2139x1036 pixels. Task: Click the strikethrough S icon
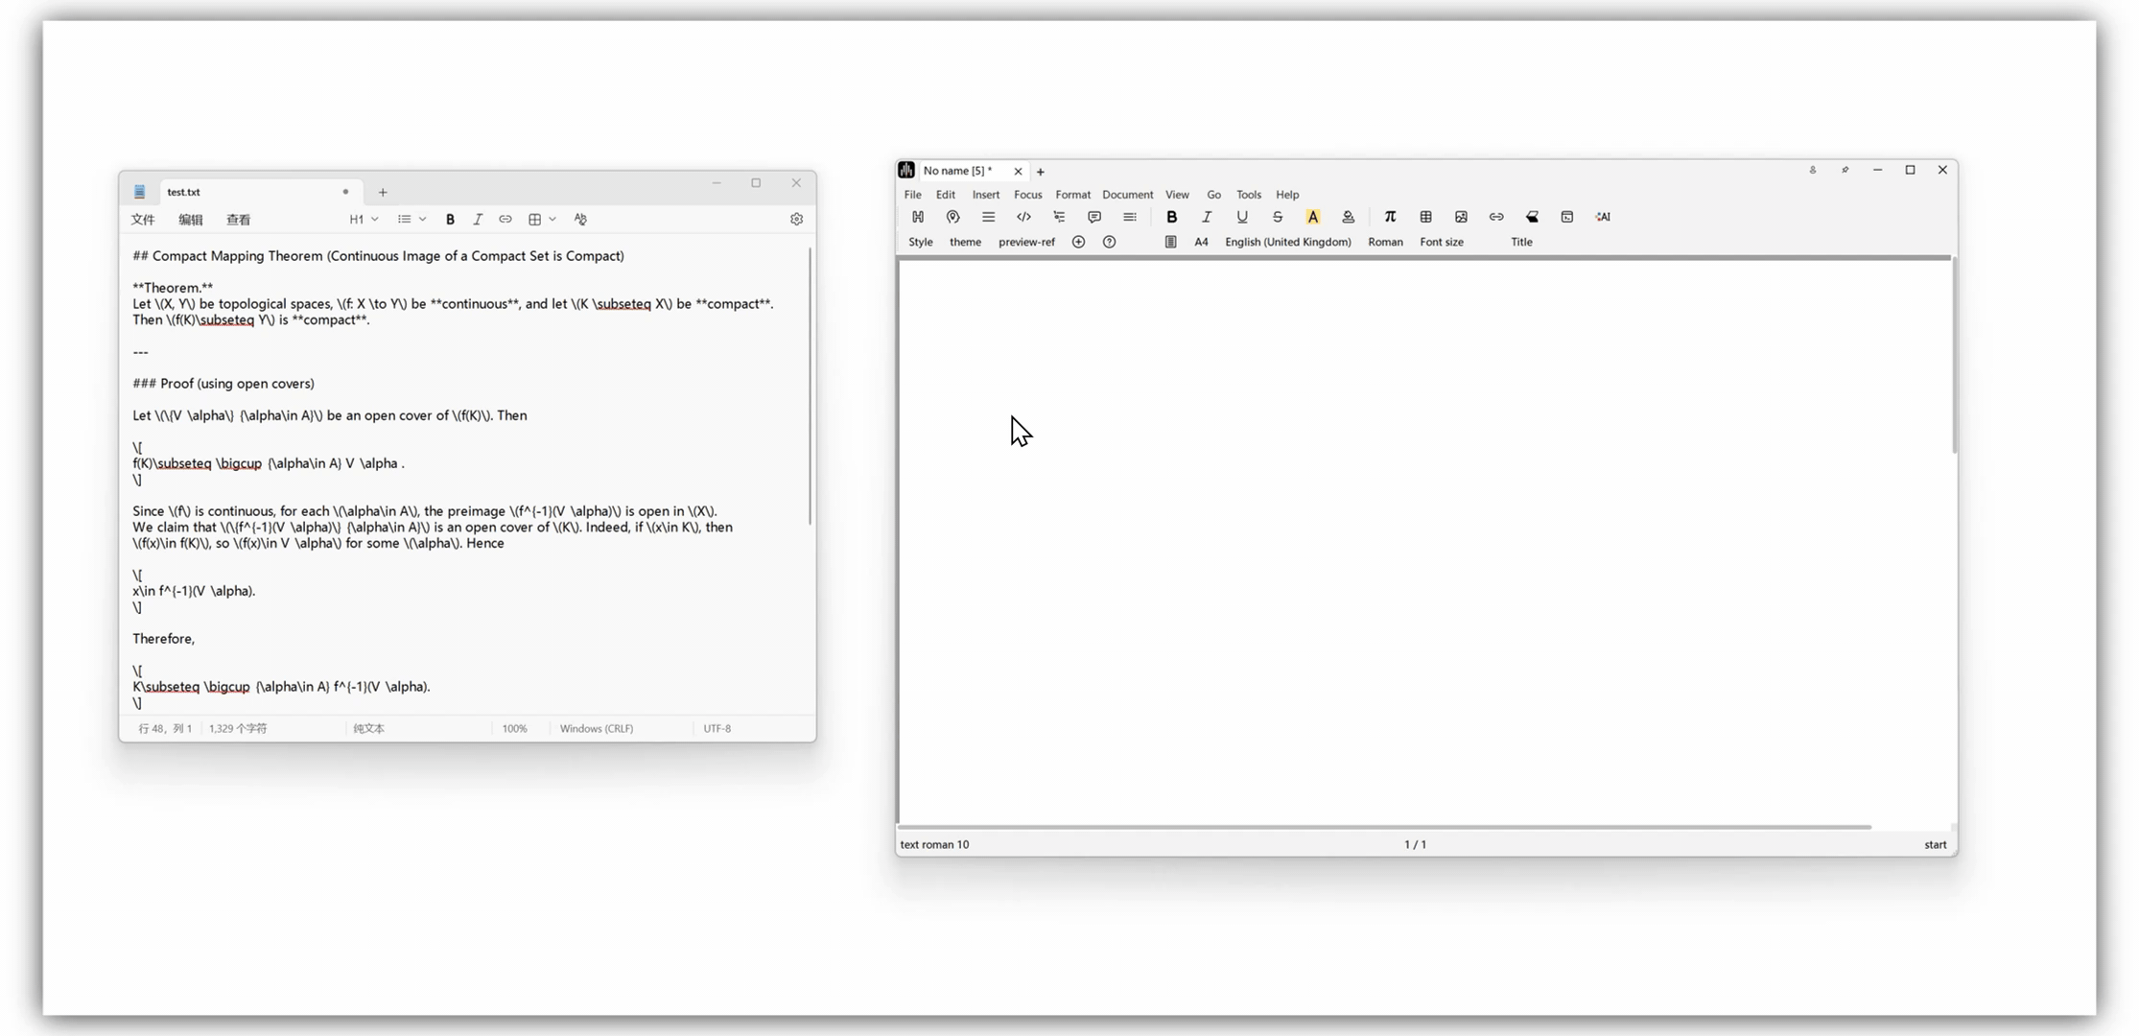coord(1277,217)
